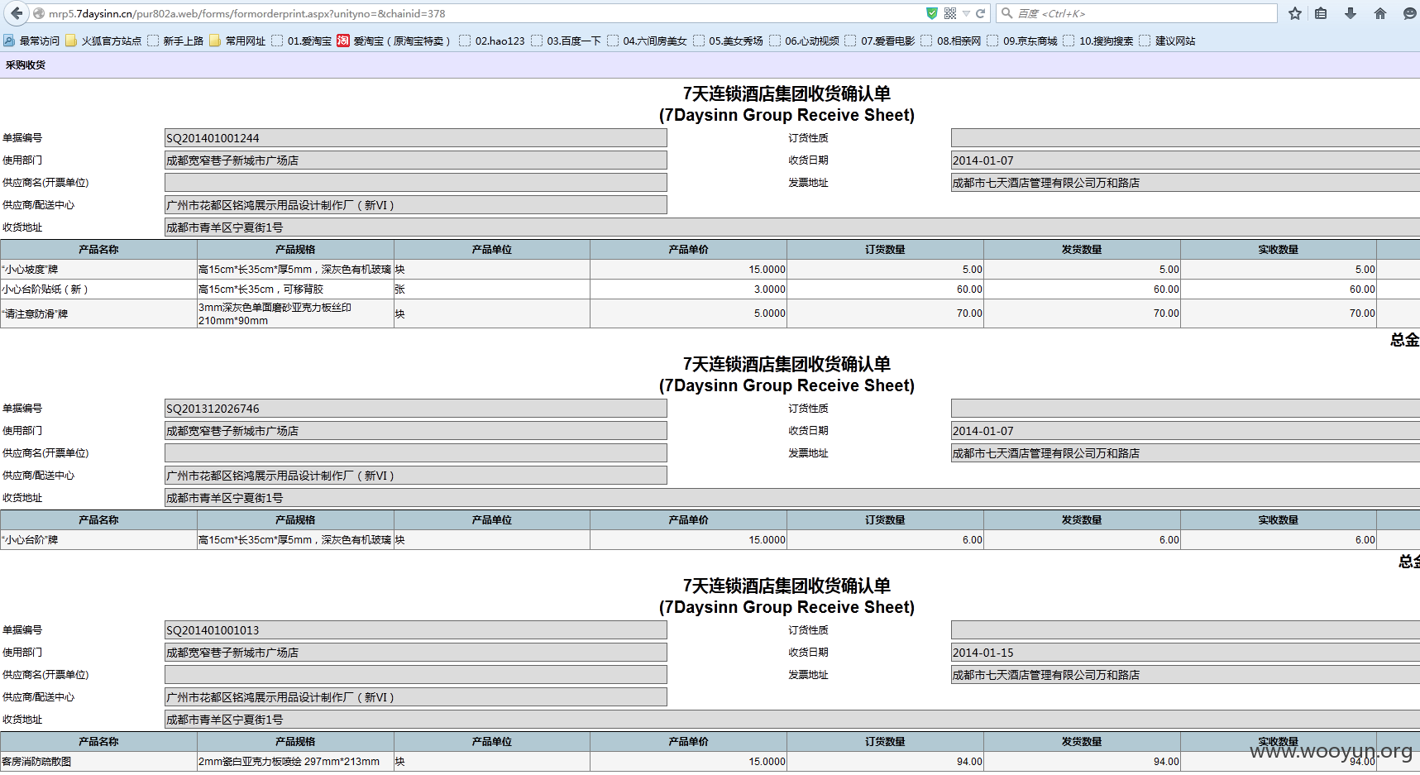Open the 04.六间房美女 bookmark

tap(648, 41)
